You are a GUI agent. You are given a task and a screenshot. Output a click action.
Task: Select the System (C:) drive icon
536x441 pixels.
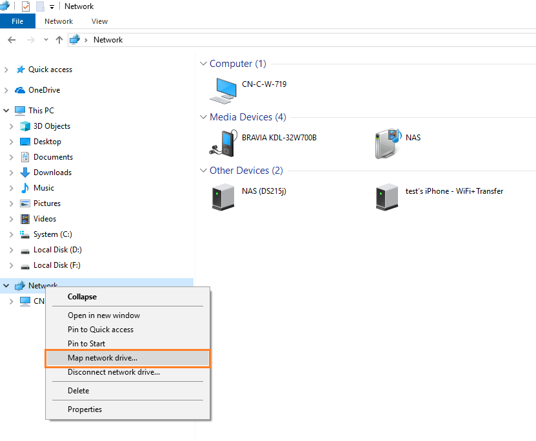(x=25, y=234)
